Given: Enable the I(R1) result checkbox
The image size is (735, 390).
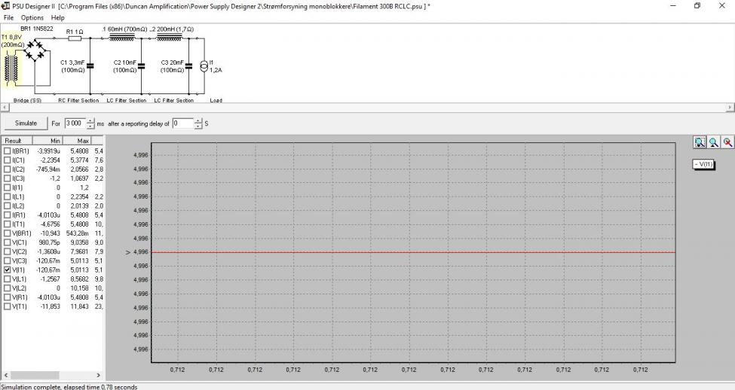Looking at the screenshot, I should coord(7,215).
